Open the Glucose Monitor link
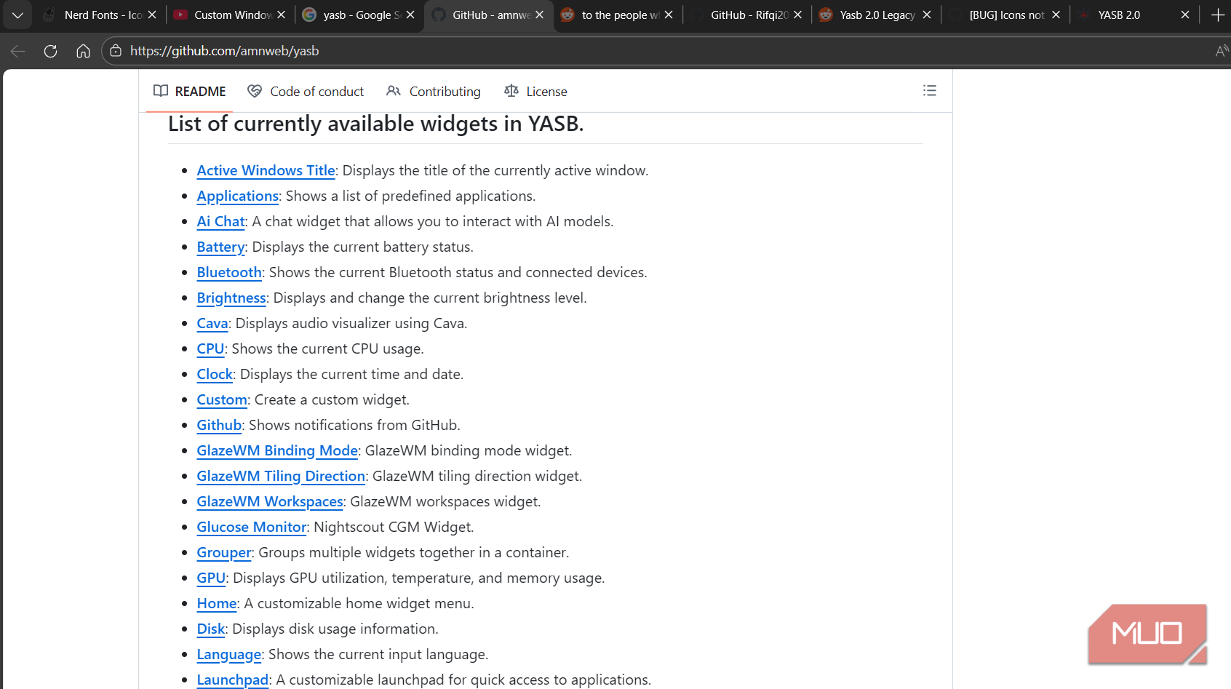The width and height of the screenshot is (1231, 689). [x=252, y=527]
